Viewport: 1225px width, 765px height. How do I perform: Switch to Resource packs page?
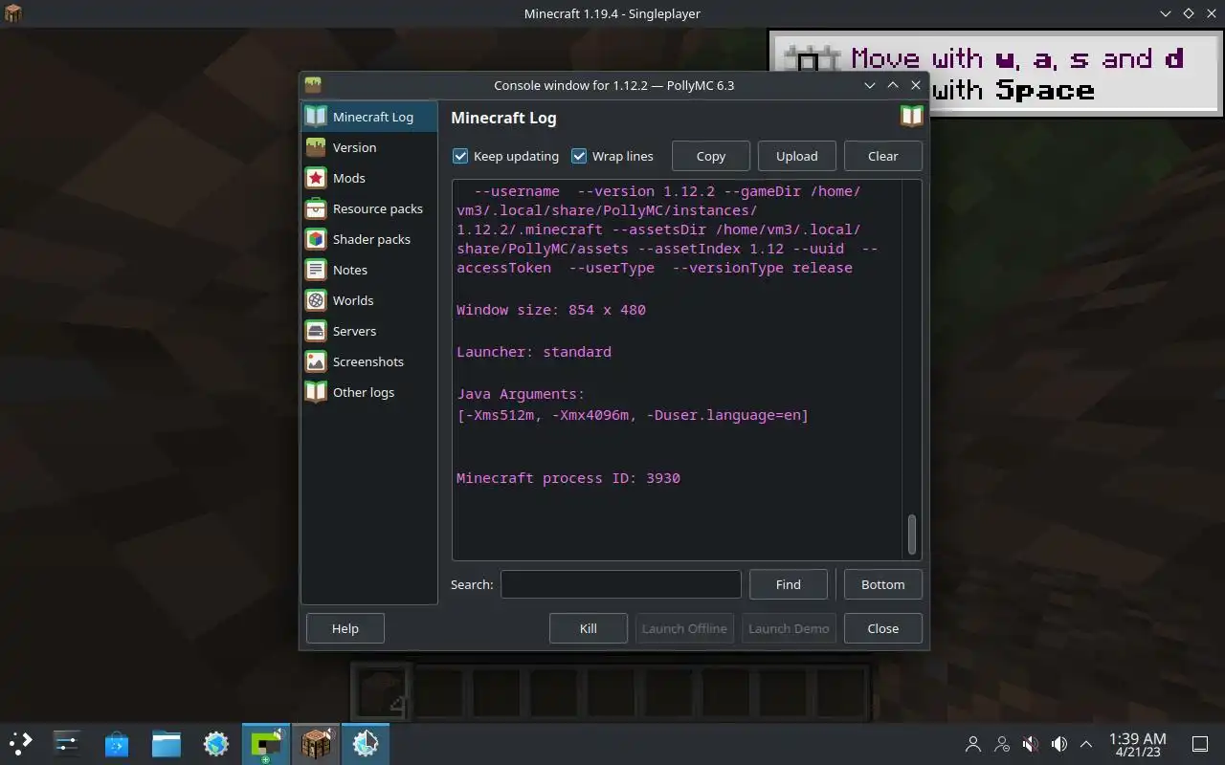coord(368,208)
